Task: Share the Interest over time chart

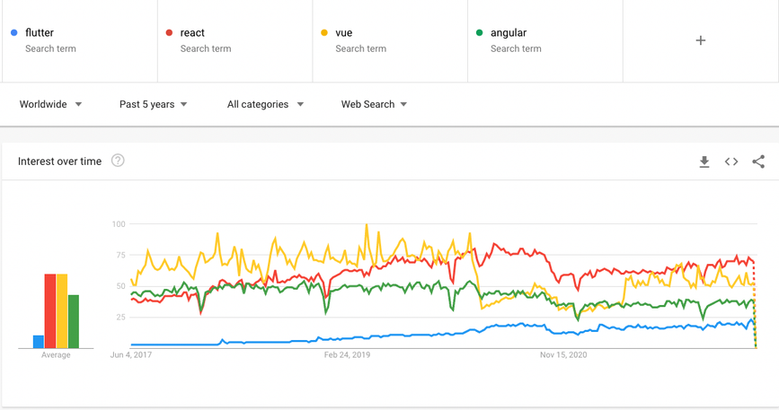Action: 758,161
